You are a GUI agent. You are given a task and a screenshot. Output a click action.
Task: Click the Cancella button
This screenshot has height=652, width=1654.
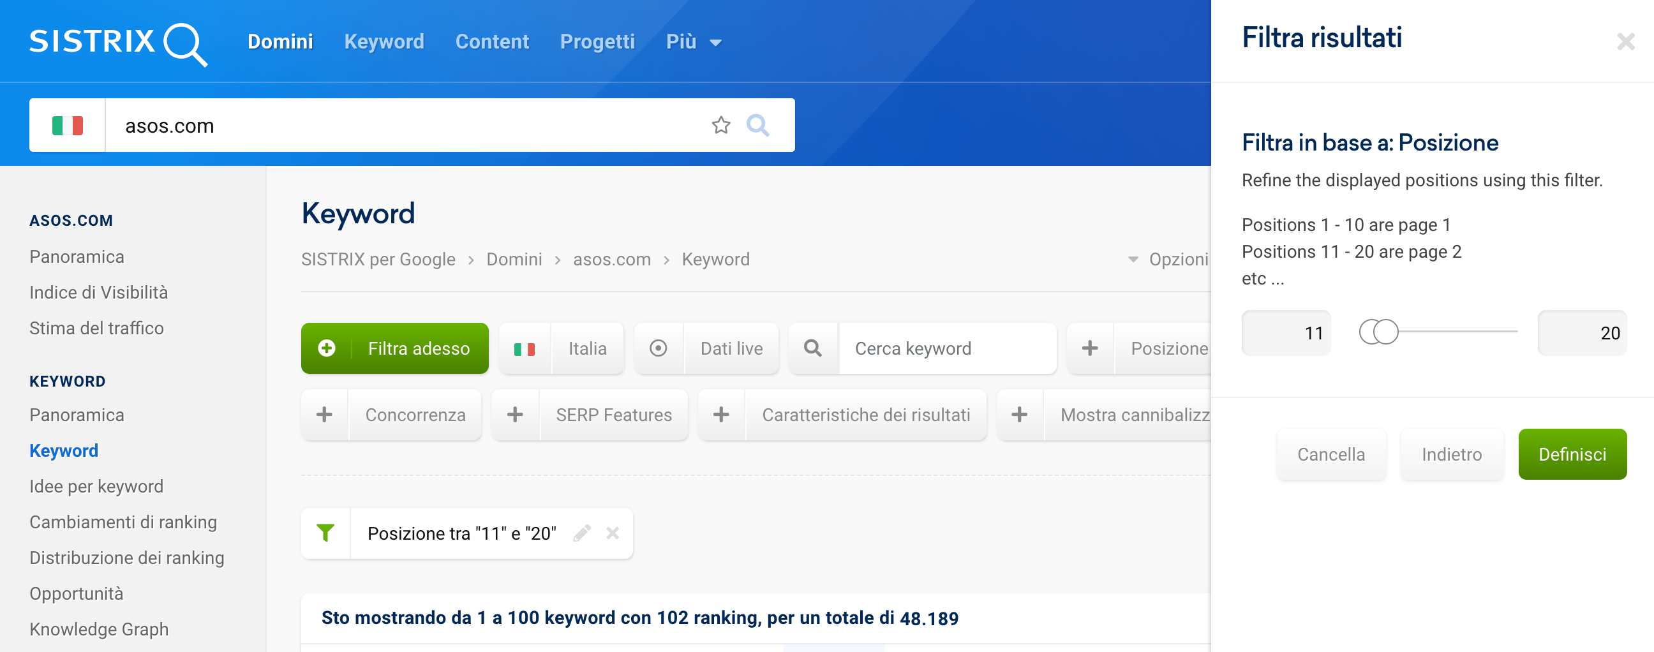click(x=1331, y=454)
